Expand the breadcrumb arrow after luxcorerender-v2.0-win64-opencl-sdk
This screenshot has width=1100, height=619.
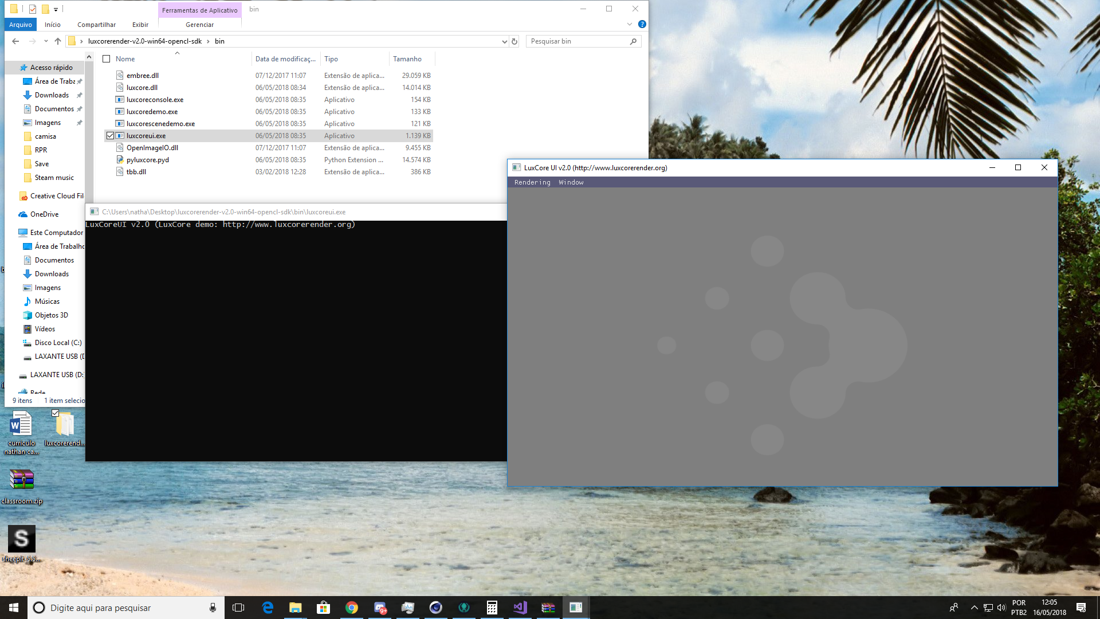tap(209, 41)
